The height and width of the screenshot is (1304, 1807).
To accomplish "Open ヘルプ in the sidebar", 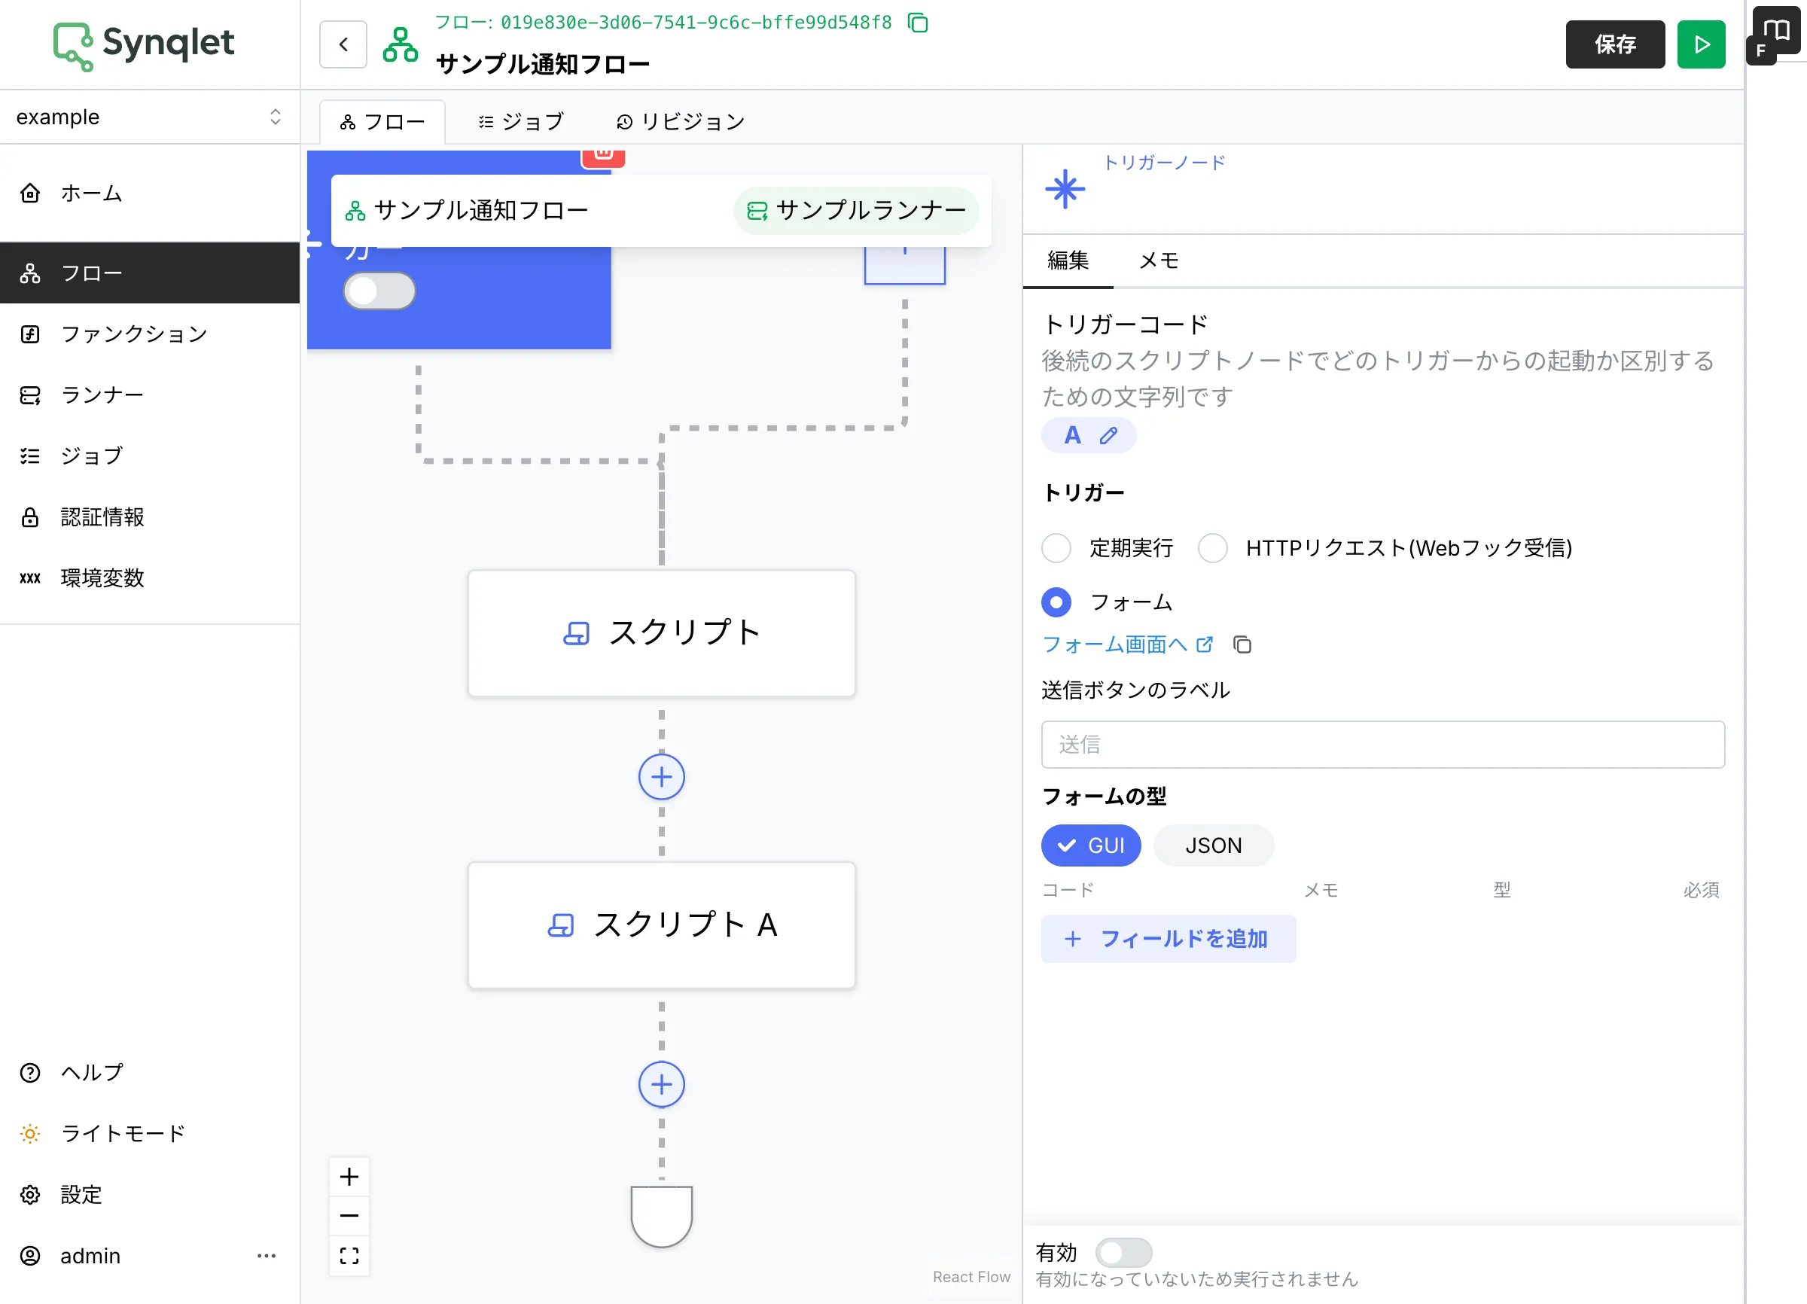I will click(x=150, y=1072).
